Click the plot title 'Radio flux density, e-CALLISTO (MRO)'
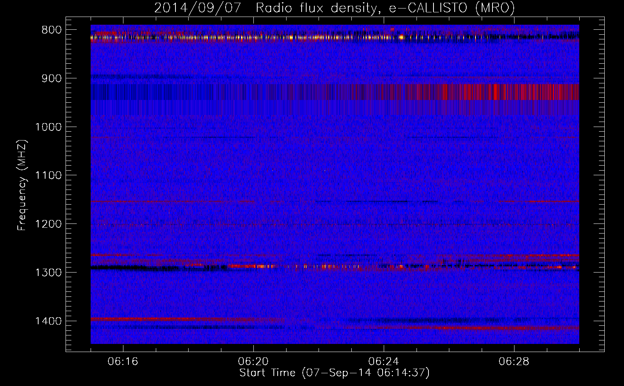Image resolution: width=624 pixels, height=386 pixels. (385, 8)
